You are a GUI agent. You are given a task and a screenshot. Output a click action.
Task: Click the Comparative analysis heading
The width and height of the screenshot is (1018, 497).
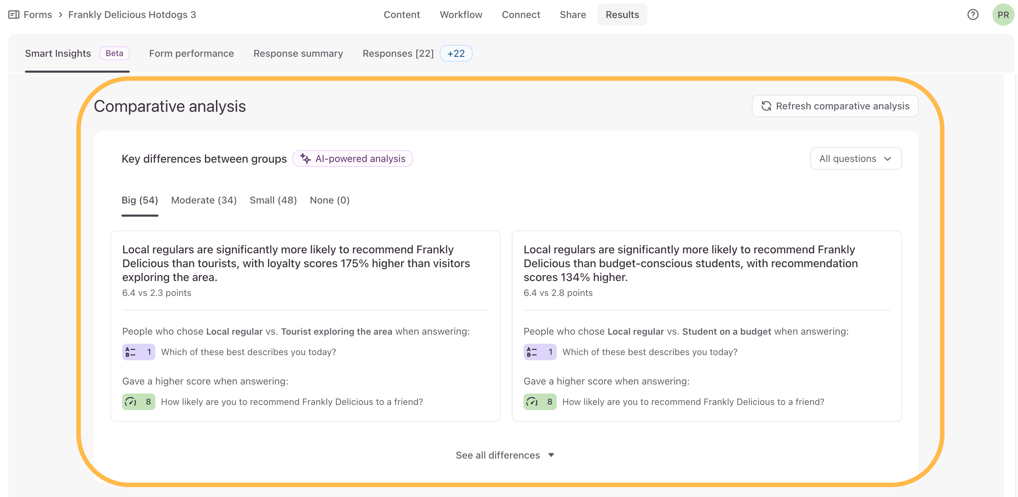[170, 106]
